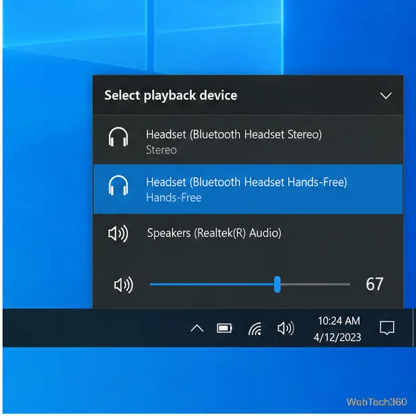Open Action Center notification icon

point(387,328)
